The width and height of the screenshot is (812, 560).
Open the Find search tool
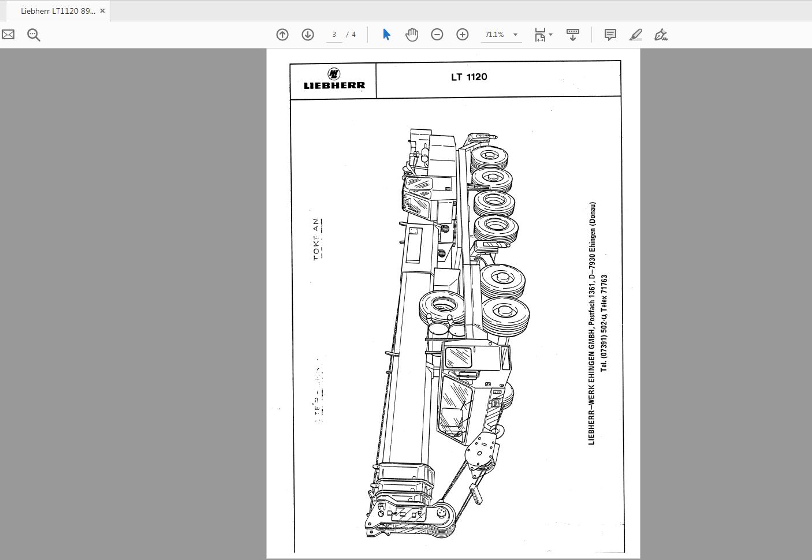pos(33,35)
